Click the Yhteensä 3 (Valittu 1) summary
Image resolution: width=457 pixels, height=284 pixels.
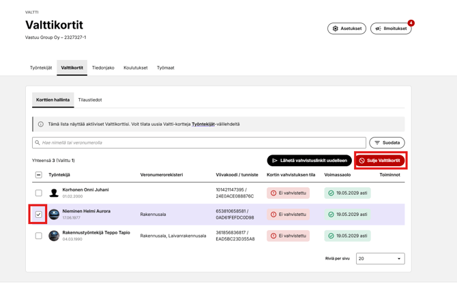point(53,161)
